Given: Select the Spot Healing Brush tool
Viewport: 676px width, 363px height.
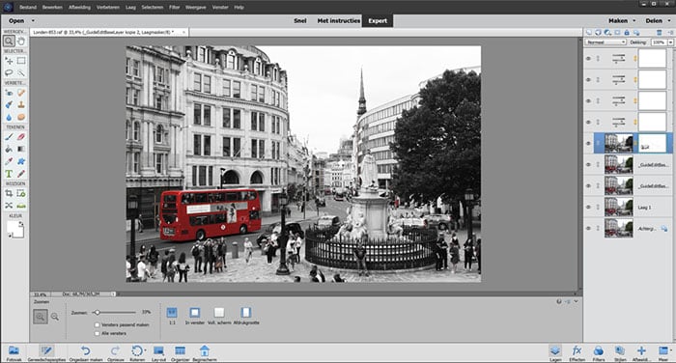Looking at the screenshot, I should 21,93.
